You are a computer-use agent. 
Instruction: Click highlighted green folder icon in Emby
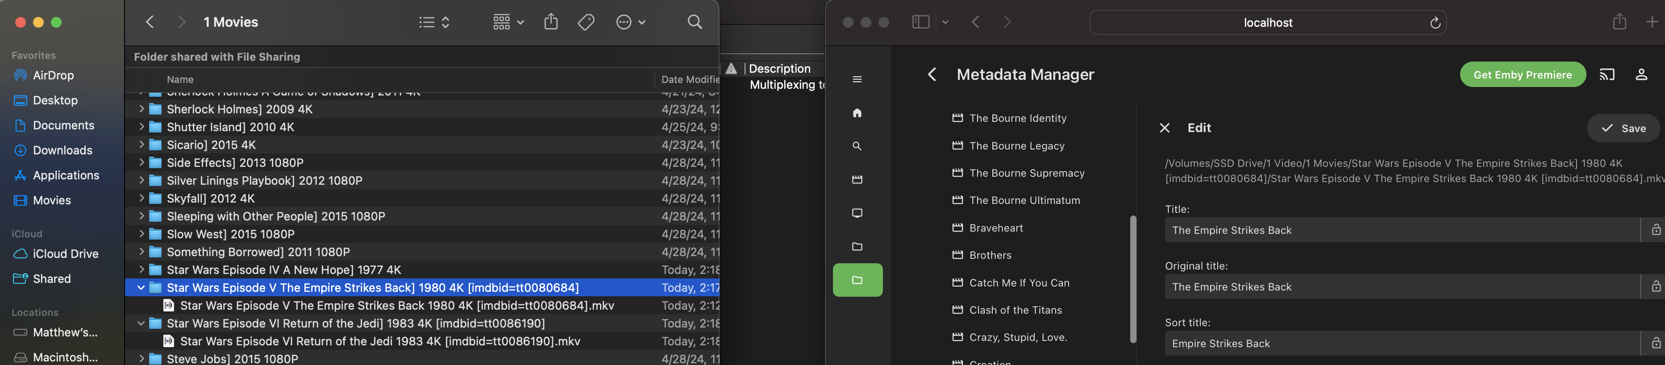click(x=857, y=280)
